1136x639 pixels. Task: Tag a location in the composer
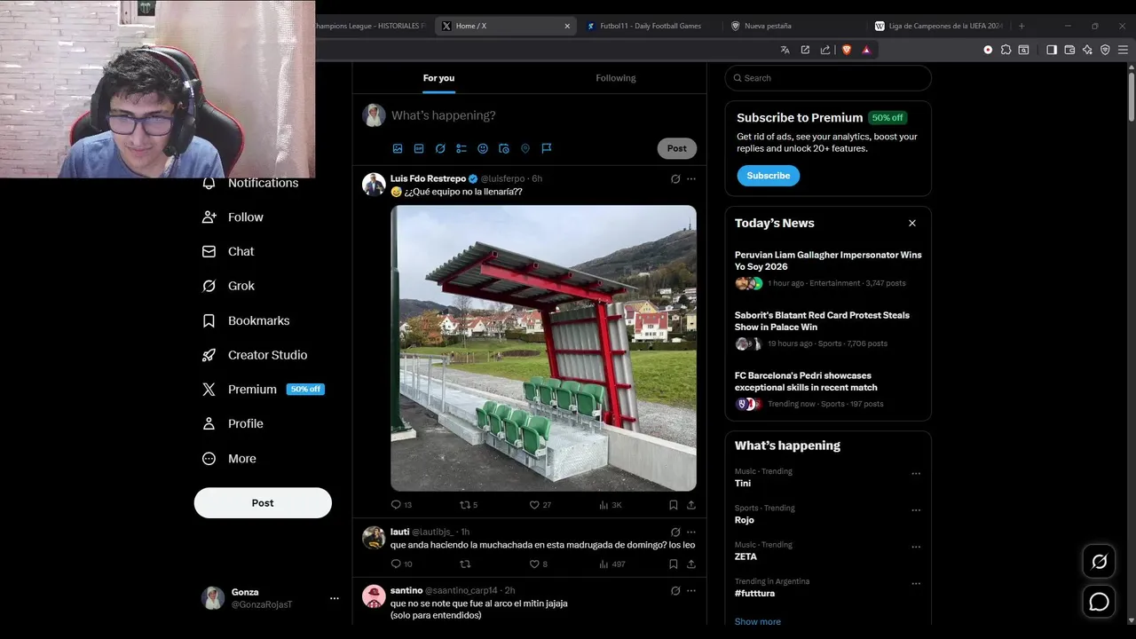(525, 148)
